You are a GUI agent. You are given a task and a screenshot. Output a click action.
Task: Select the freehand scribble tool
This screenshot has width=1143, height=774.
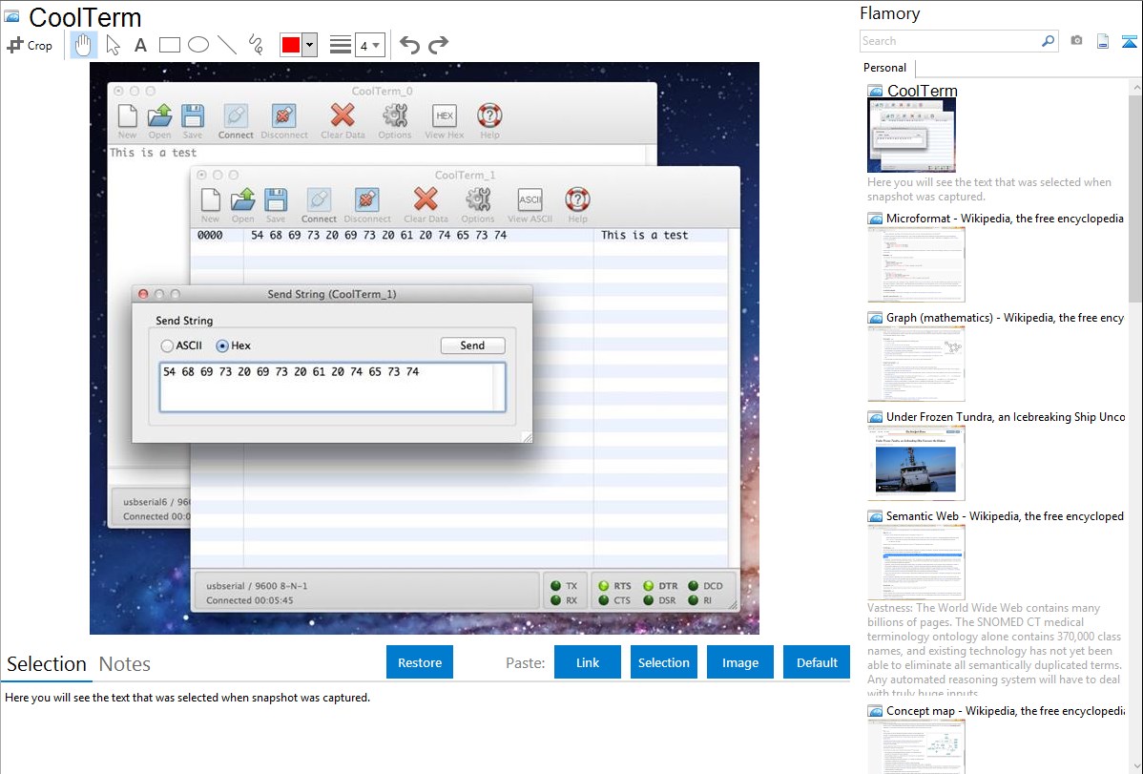256,45
